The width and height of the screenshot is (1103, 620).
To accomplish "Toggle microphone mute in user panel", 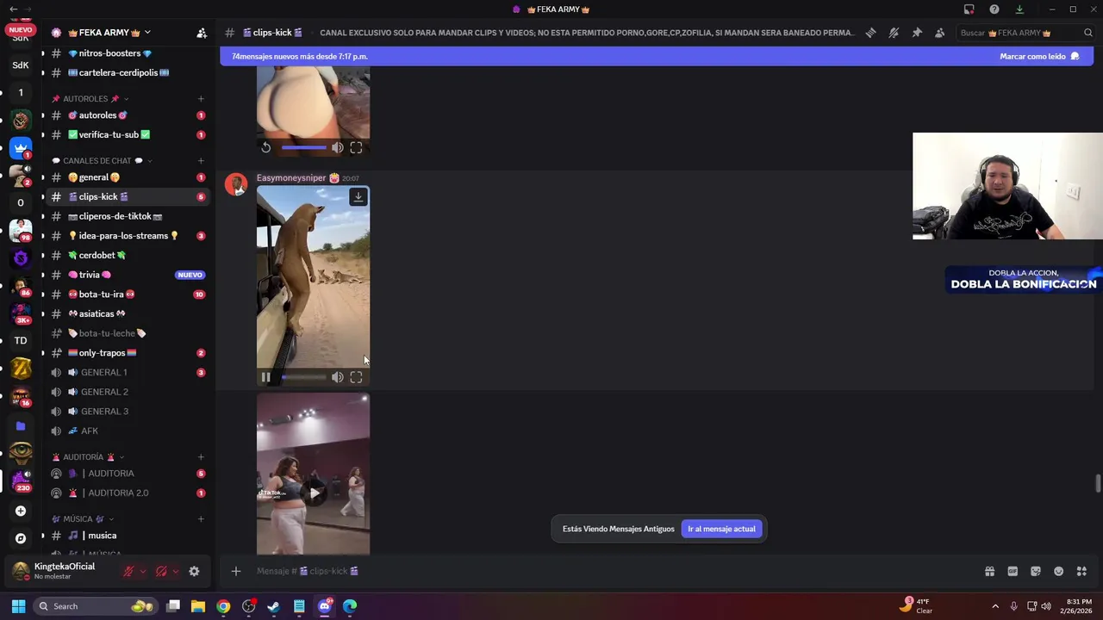I will [x=128, y=571].
